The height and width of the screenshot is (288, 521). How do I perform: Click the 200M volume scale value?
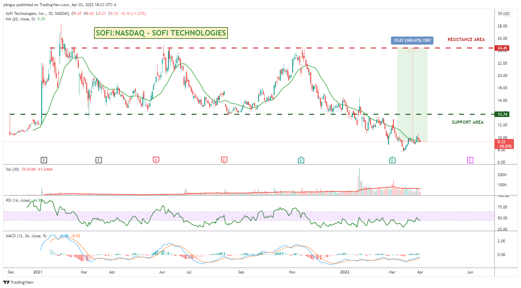pyautogui.click(x=502, y=175)
